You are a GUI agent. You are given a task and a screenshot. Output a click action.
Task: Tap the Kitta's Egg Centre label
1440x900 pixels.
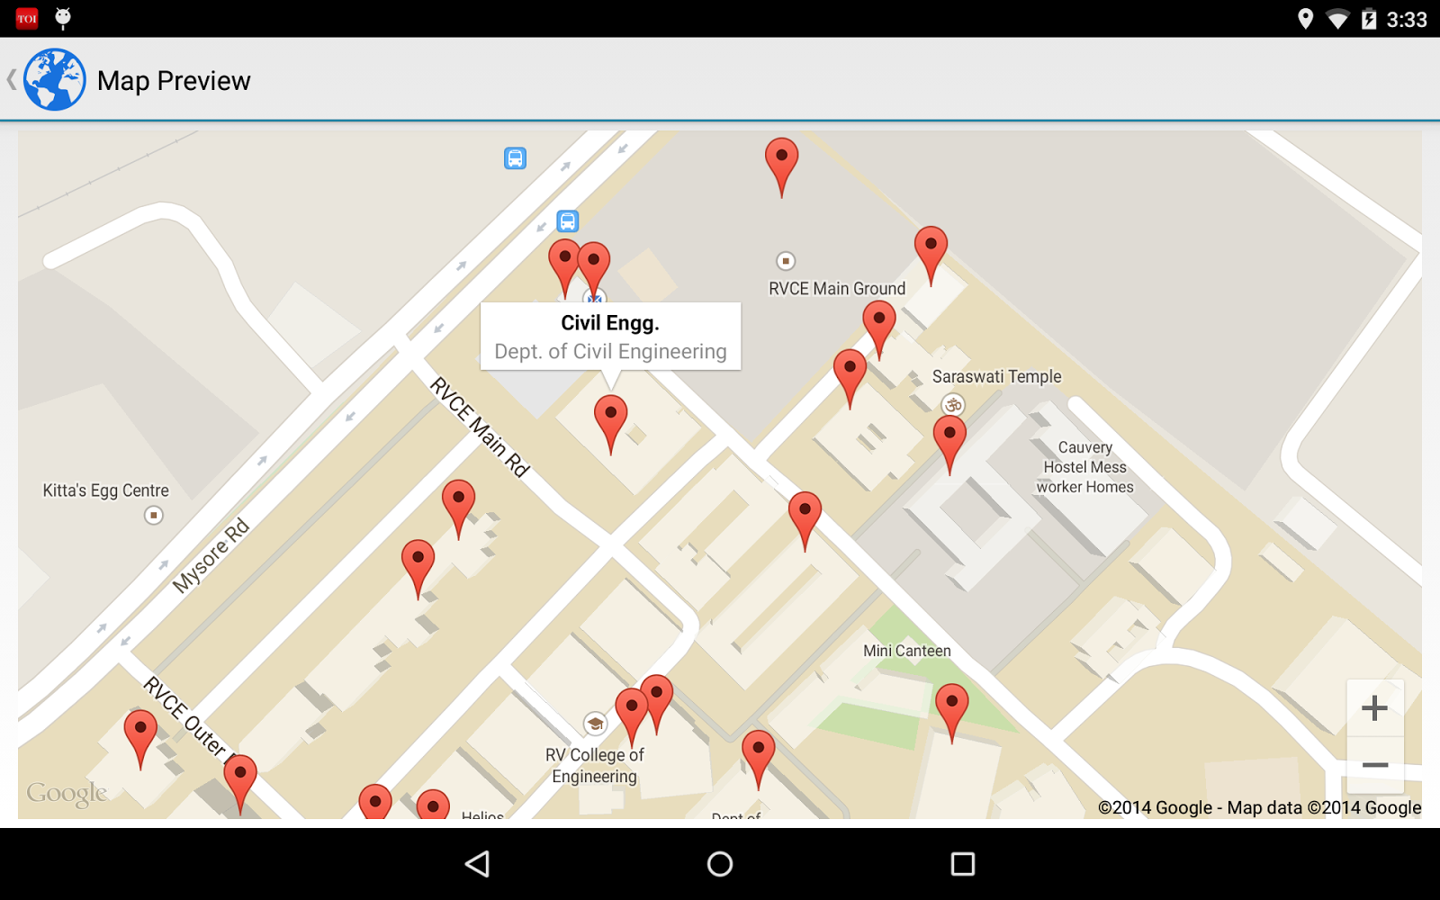click(x=106, y=490)
